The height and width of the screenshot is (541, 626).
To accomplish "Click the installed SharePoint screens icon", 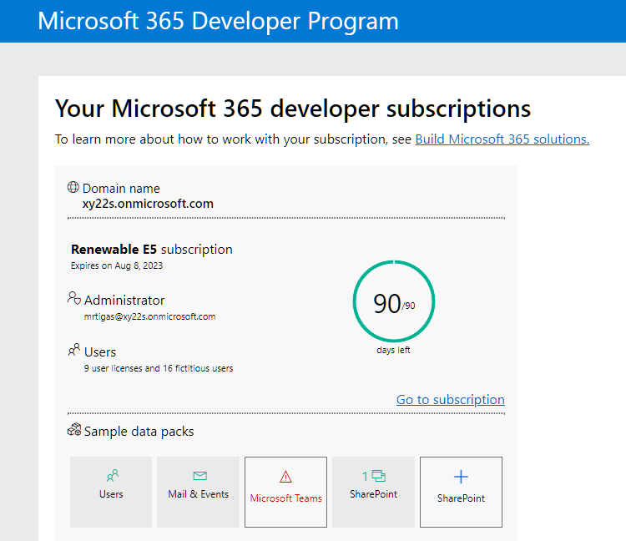I will pyautogui.click(x=378, y=476).
